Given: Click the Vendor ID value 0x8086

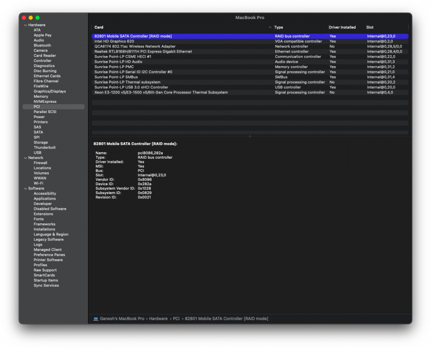Looking at the screenshot, I should 144,180.
